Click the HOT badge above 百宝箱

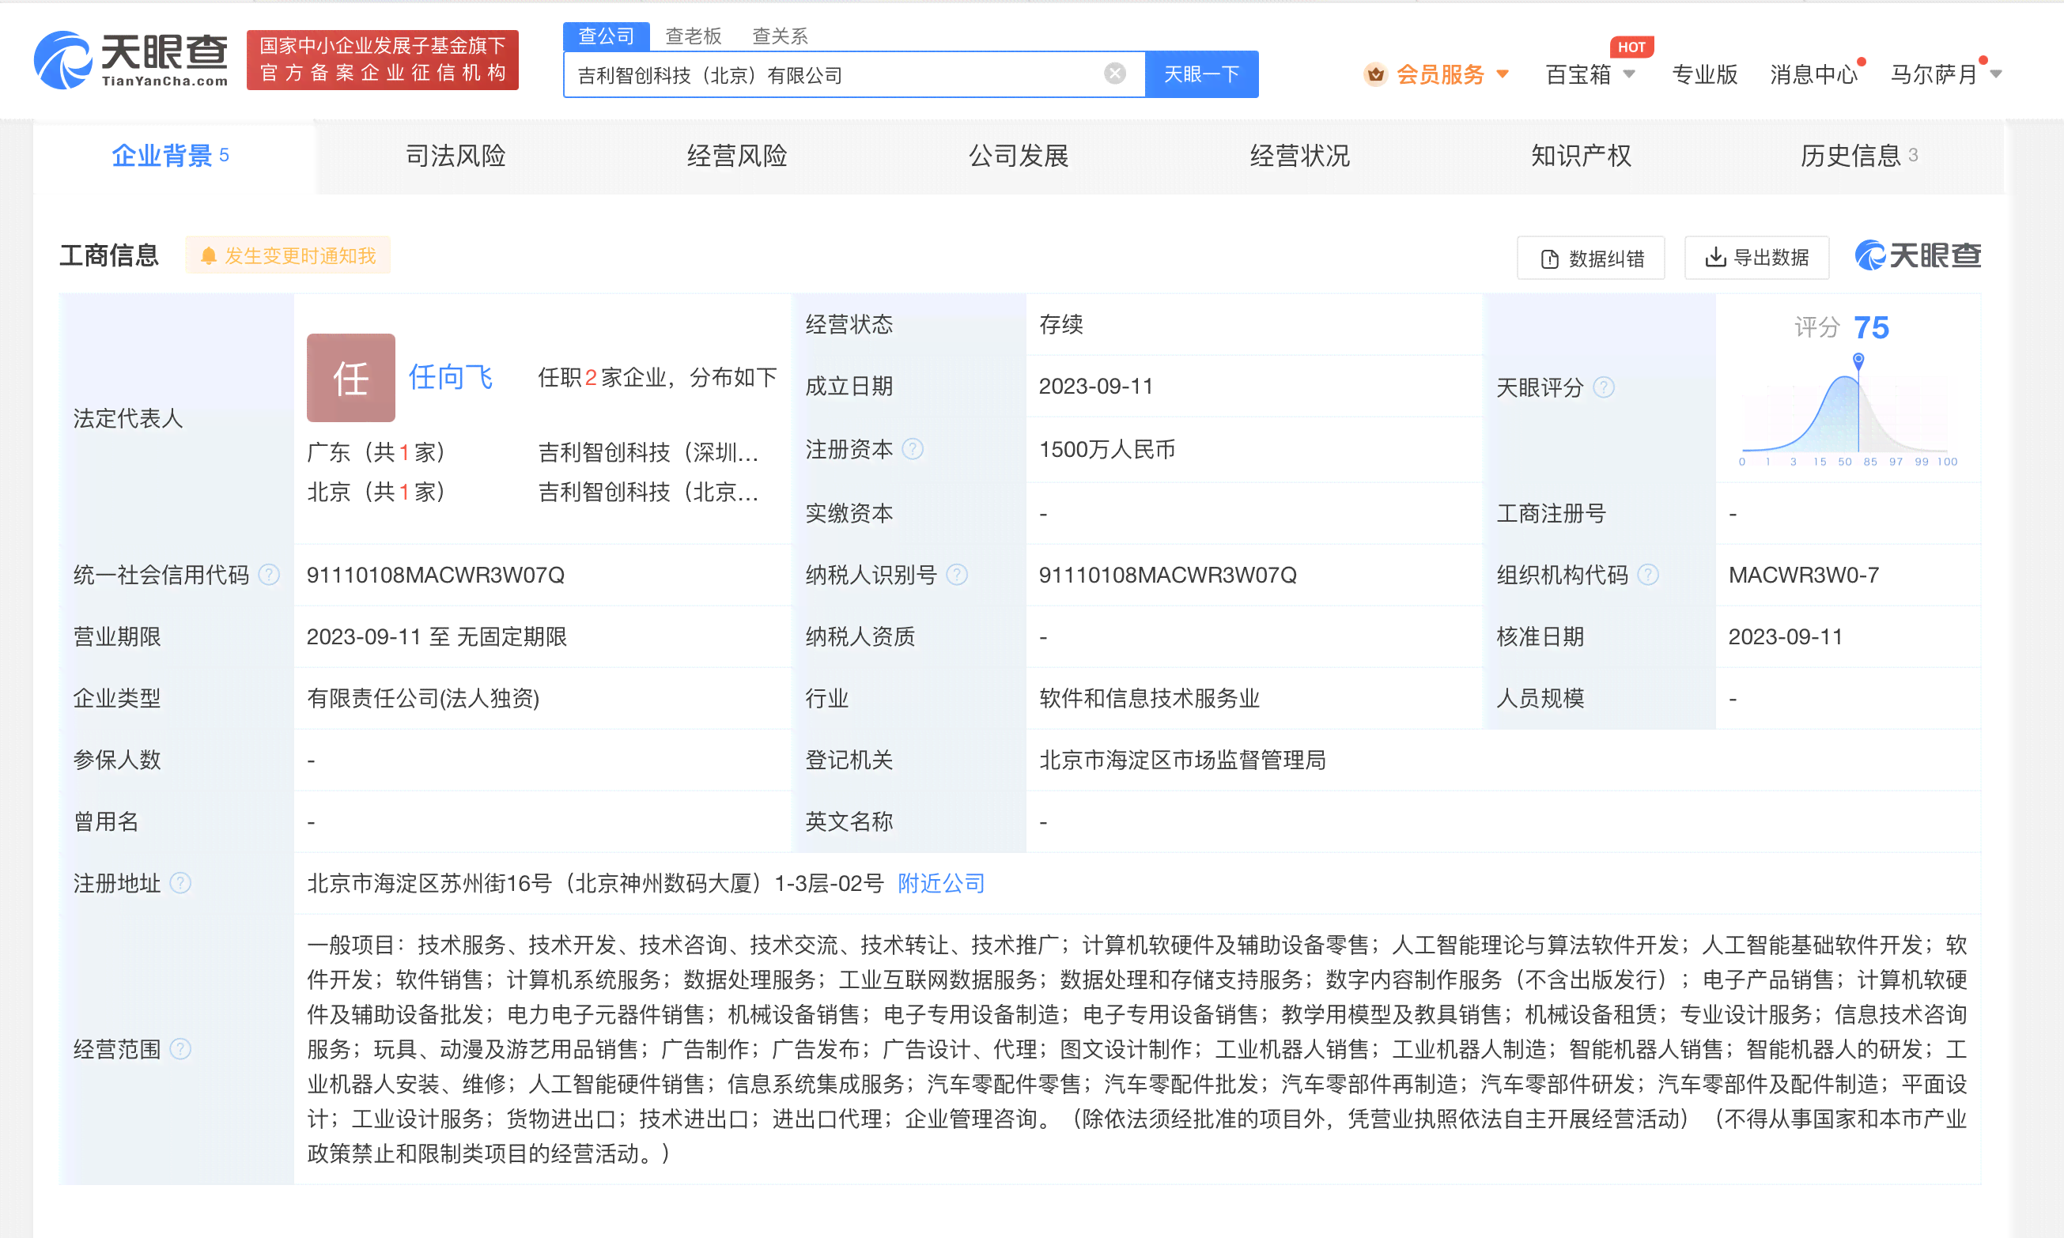click(x=1631, y=47)
